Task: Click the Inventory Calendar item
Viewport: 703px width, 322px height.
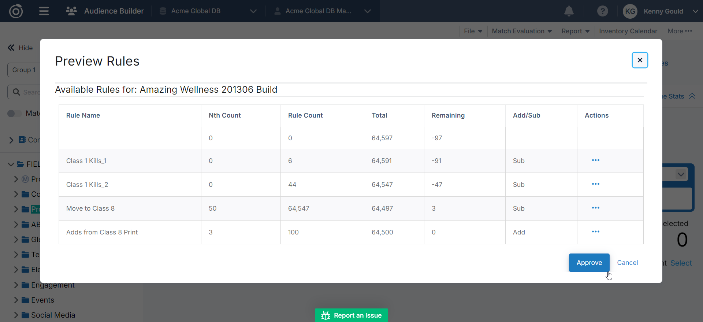Action: [x=628, y=31]
